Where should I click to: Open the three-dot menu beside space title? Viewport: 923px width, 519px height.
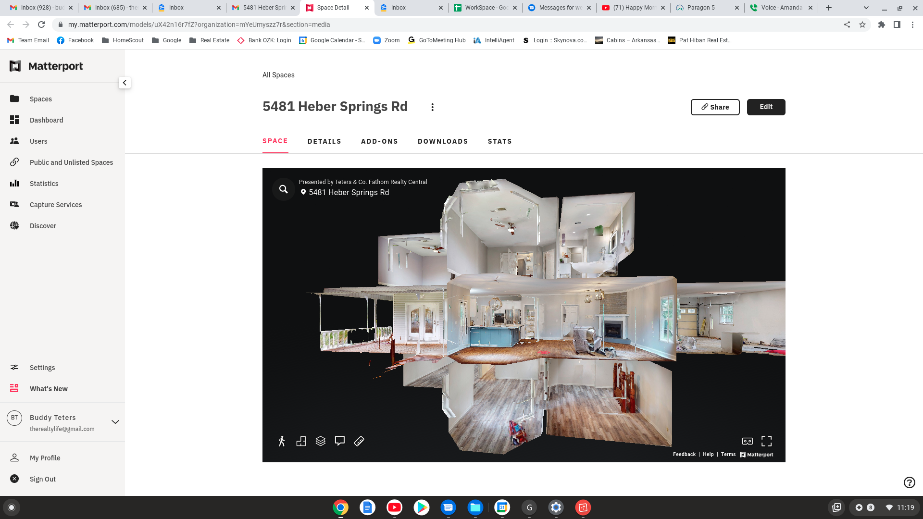point(432,107)
